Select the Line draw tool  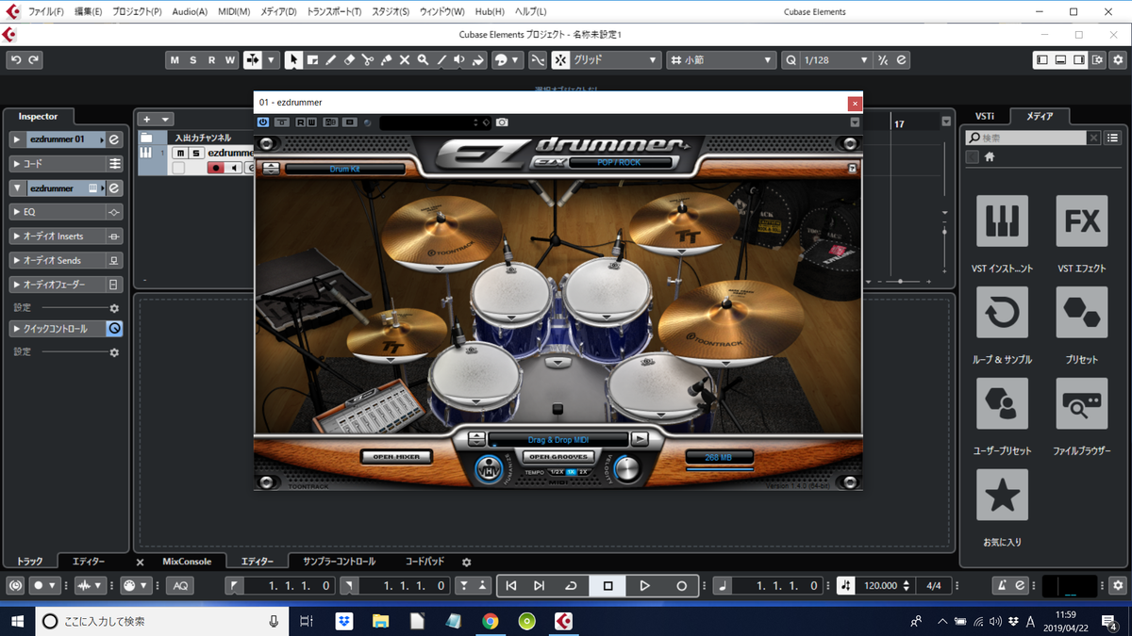441,59
